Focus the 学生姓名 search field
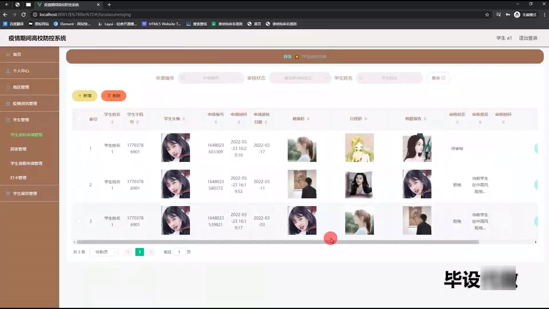 click(389, 78)
